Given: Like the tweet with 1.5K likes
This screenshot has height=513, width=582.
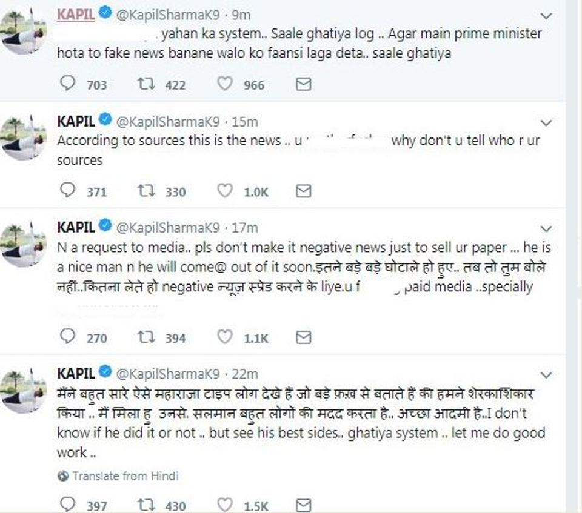Looking at the screenshot, I should [224, 505].
